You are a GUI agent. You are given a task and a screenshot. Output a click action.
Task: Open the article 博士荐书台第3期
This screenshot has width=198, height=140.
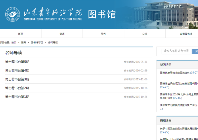pyautogui.click(x=17, y=79)
